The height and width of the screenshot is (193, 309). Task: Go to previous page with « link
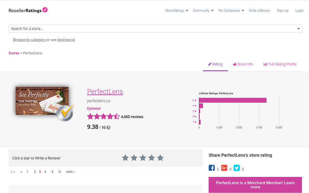pos(21,172)
